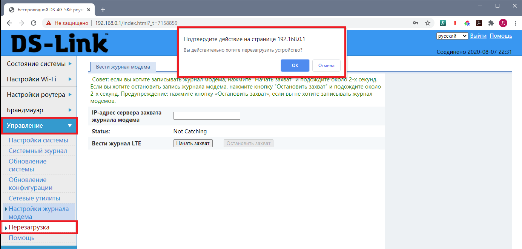Viewport: 522px width, 249px height.
Task: Open the language dropdown showing русский
Action: pos(452,36)
